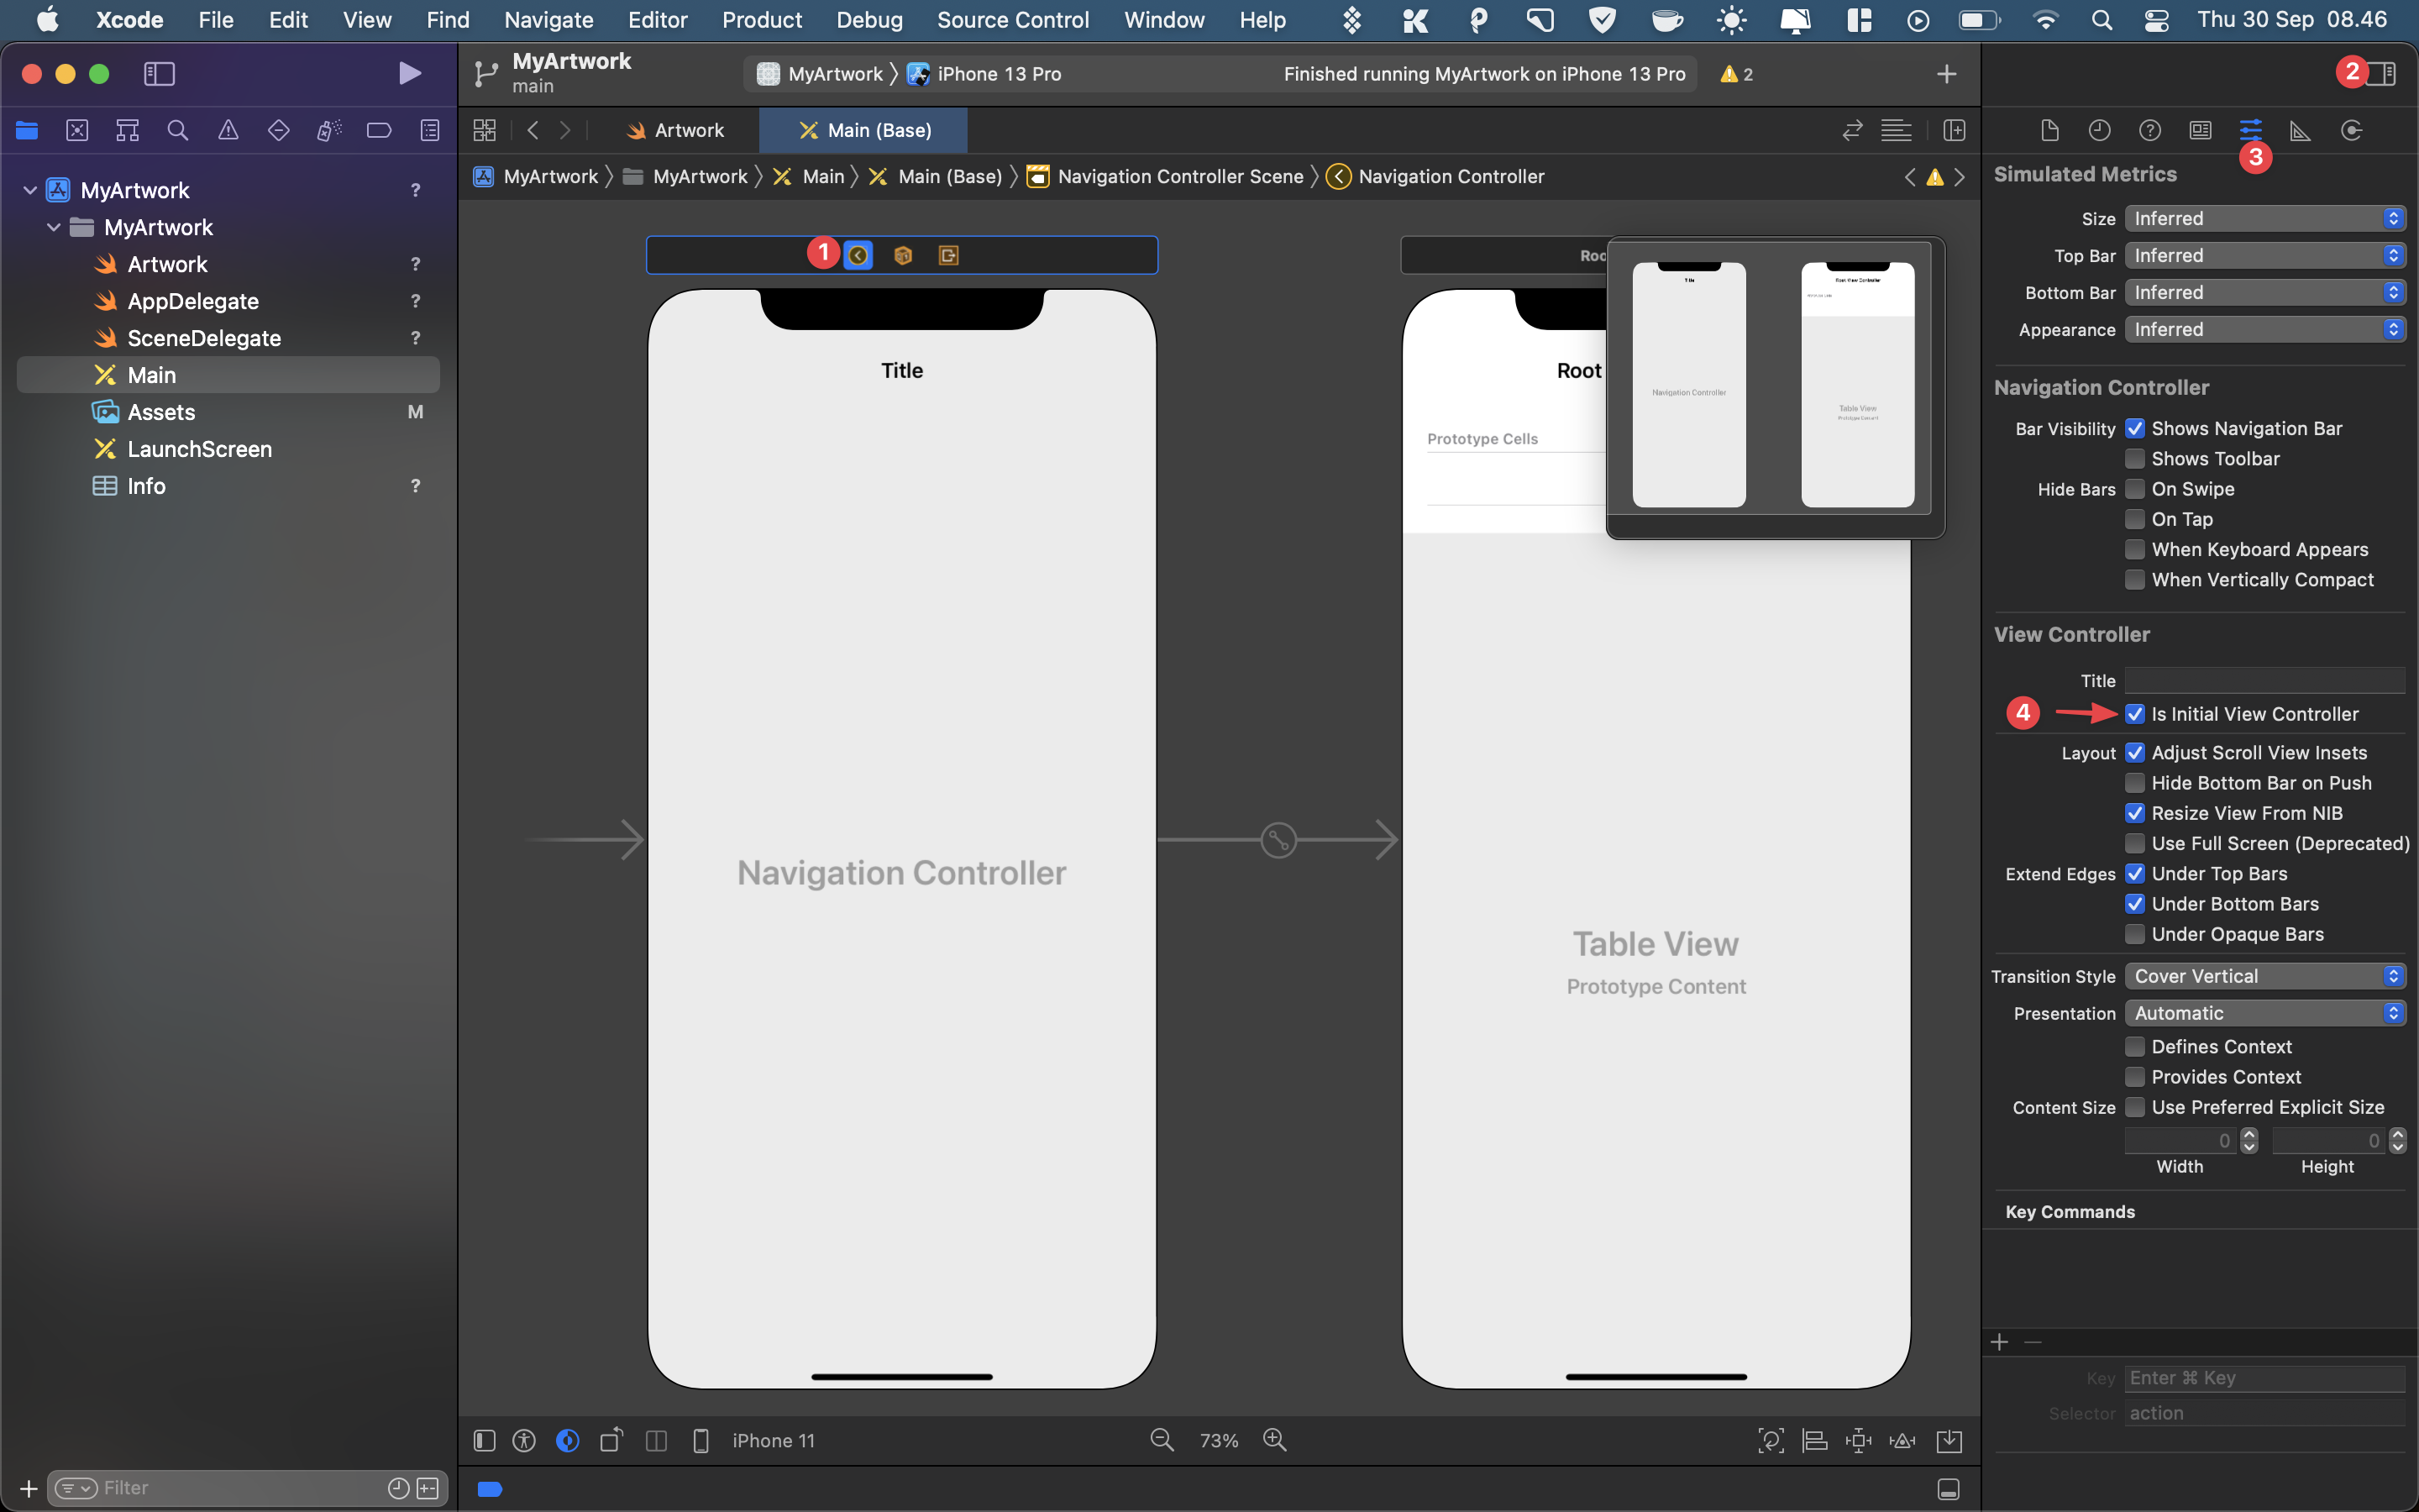
Task: Show the Identity inspector
Action: pos(2200,130)
